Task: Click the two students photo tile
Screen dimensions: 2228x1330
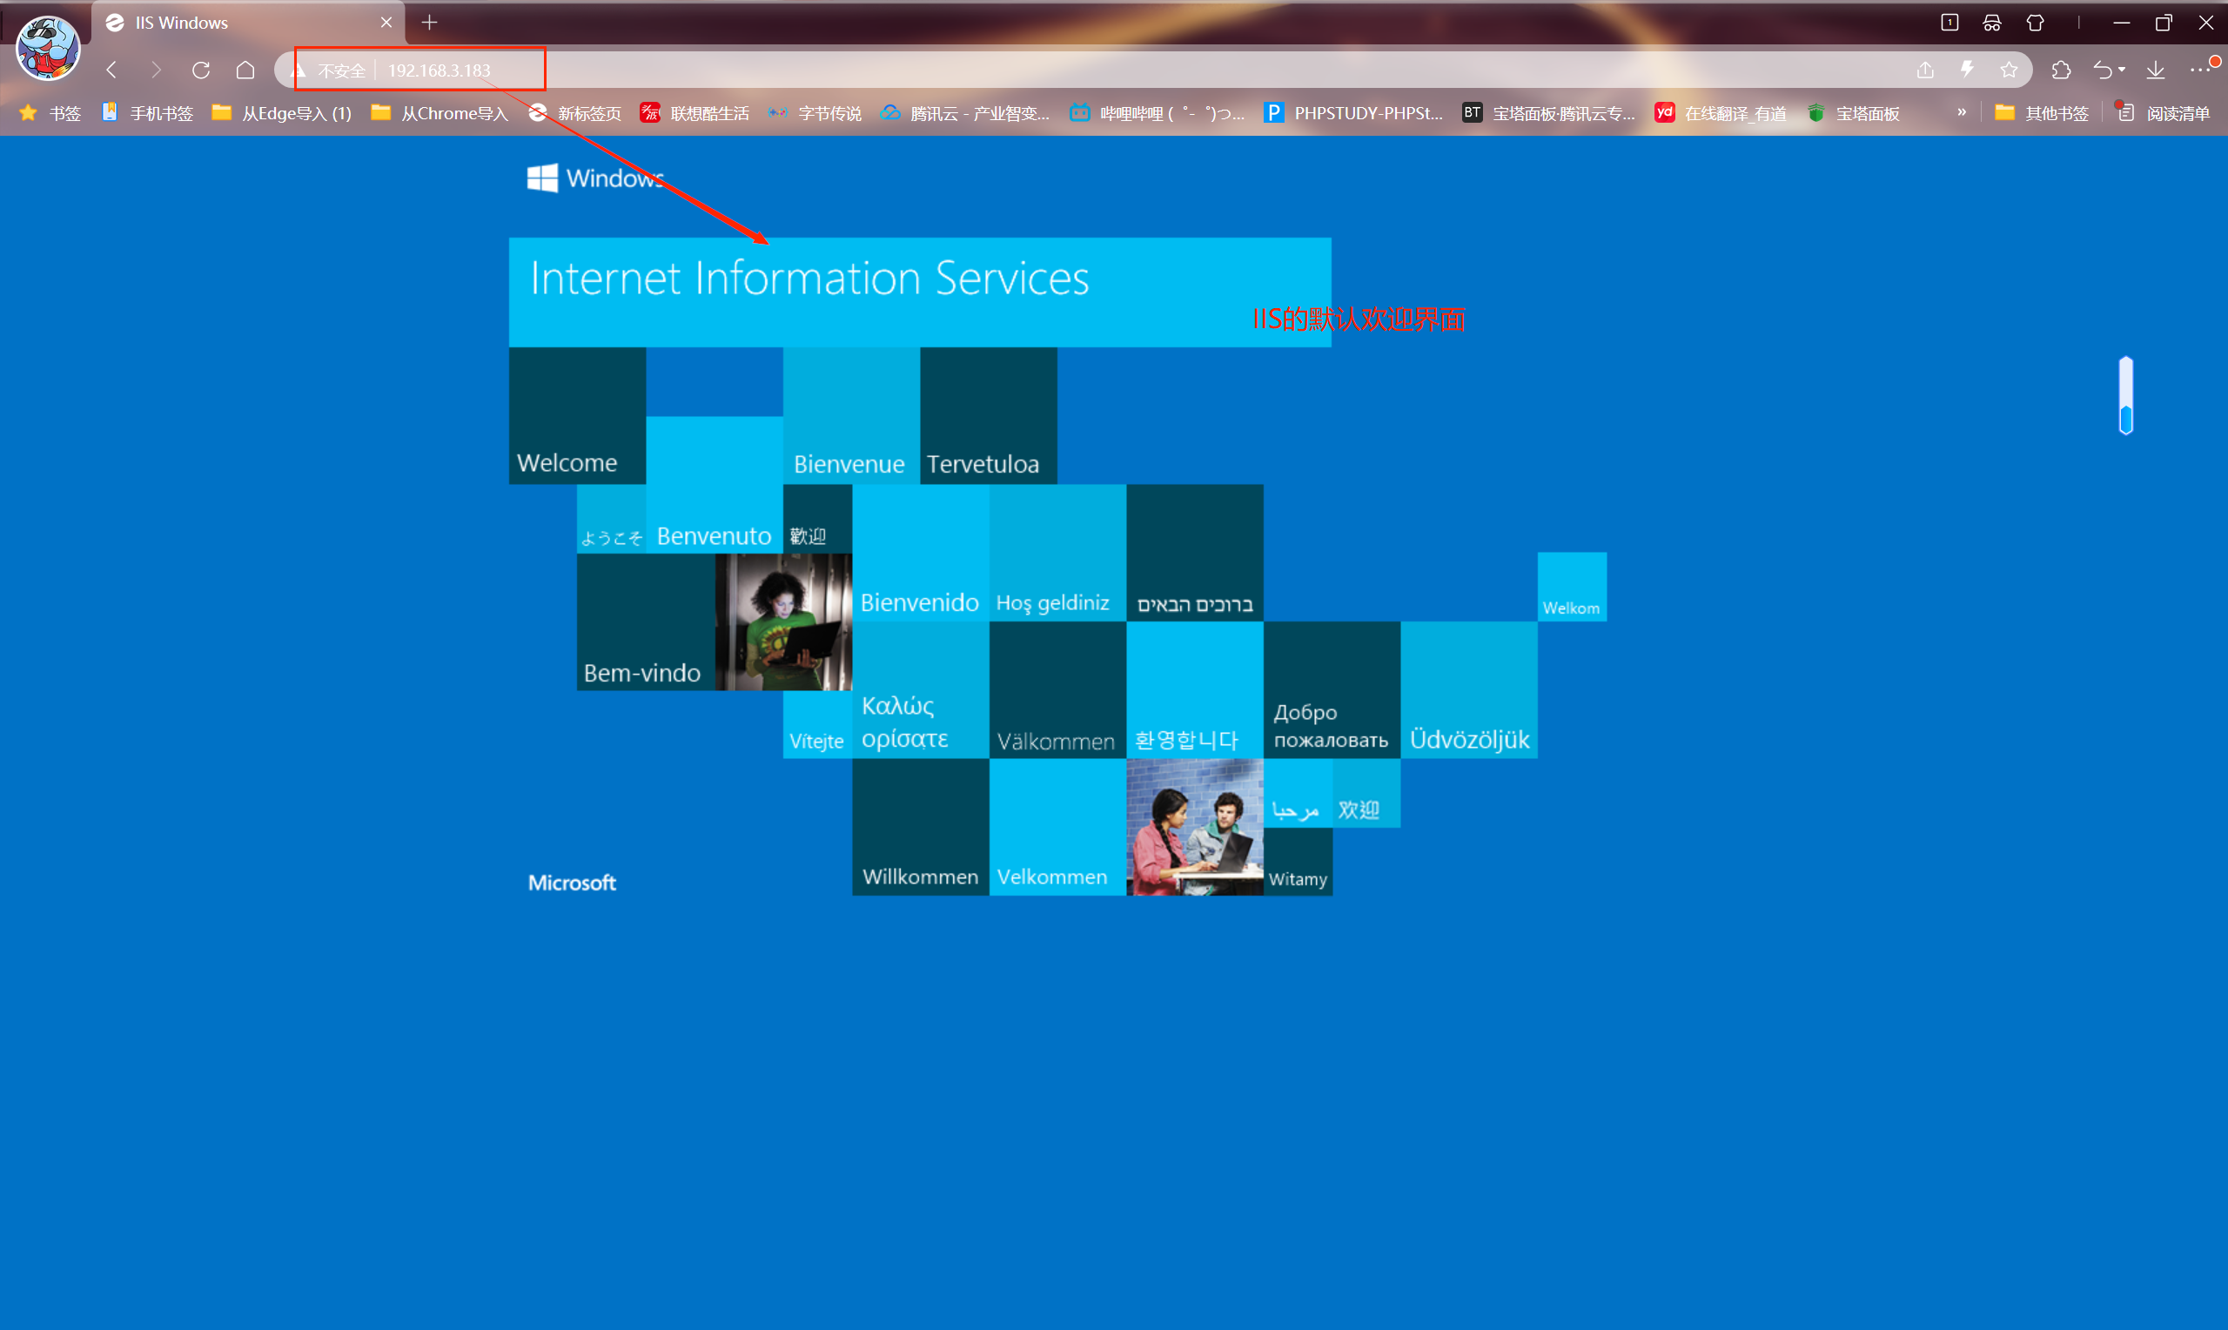Action: (x=1194, y=827)
